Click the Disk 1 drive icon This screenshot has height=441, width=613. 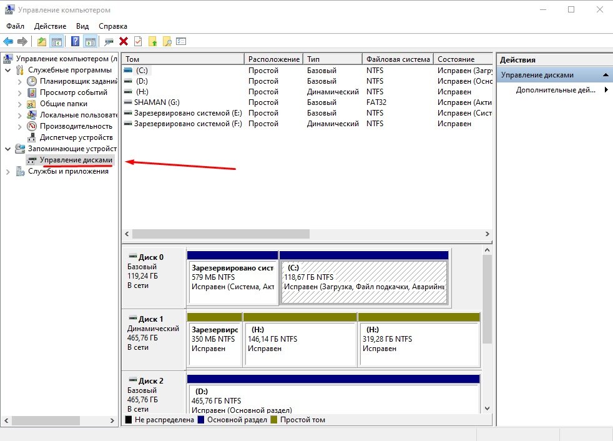pos(133,319)
